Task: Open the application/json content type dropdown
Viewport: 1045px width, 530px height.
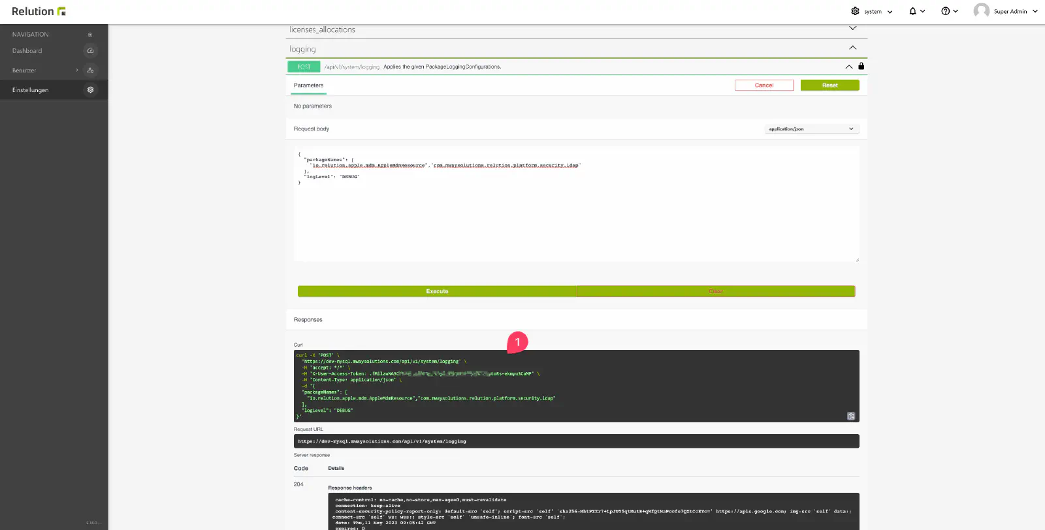Action: (x=812, y=129)
